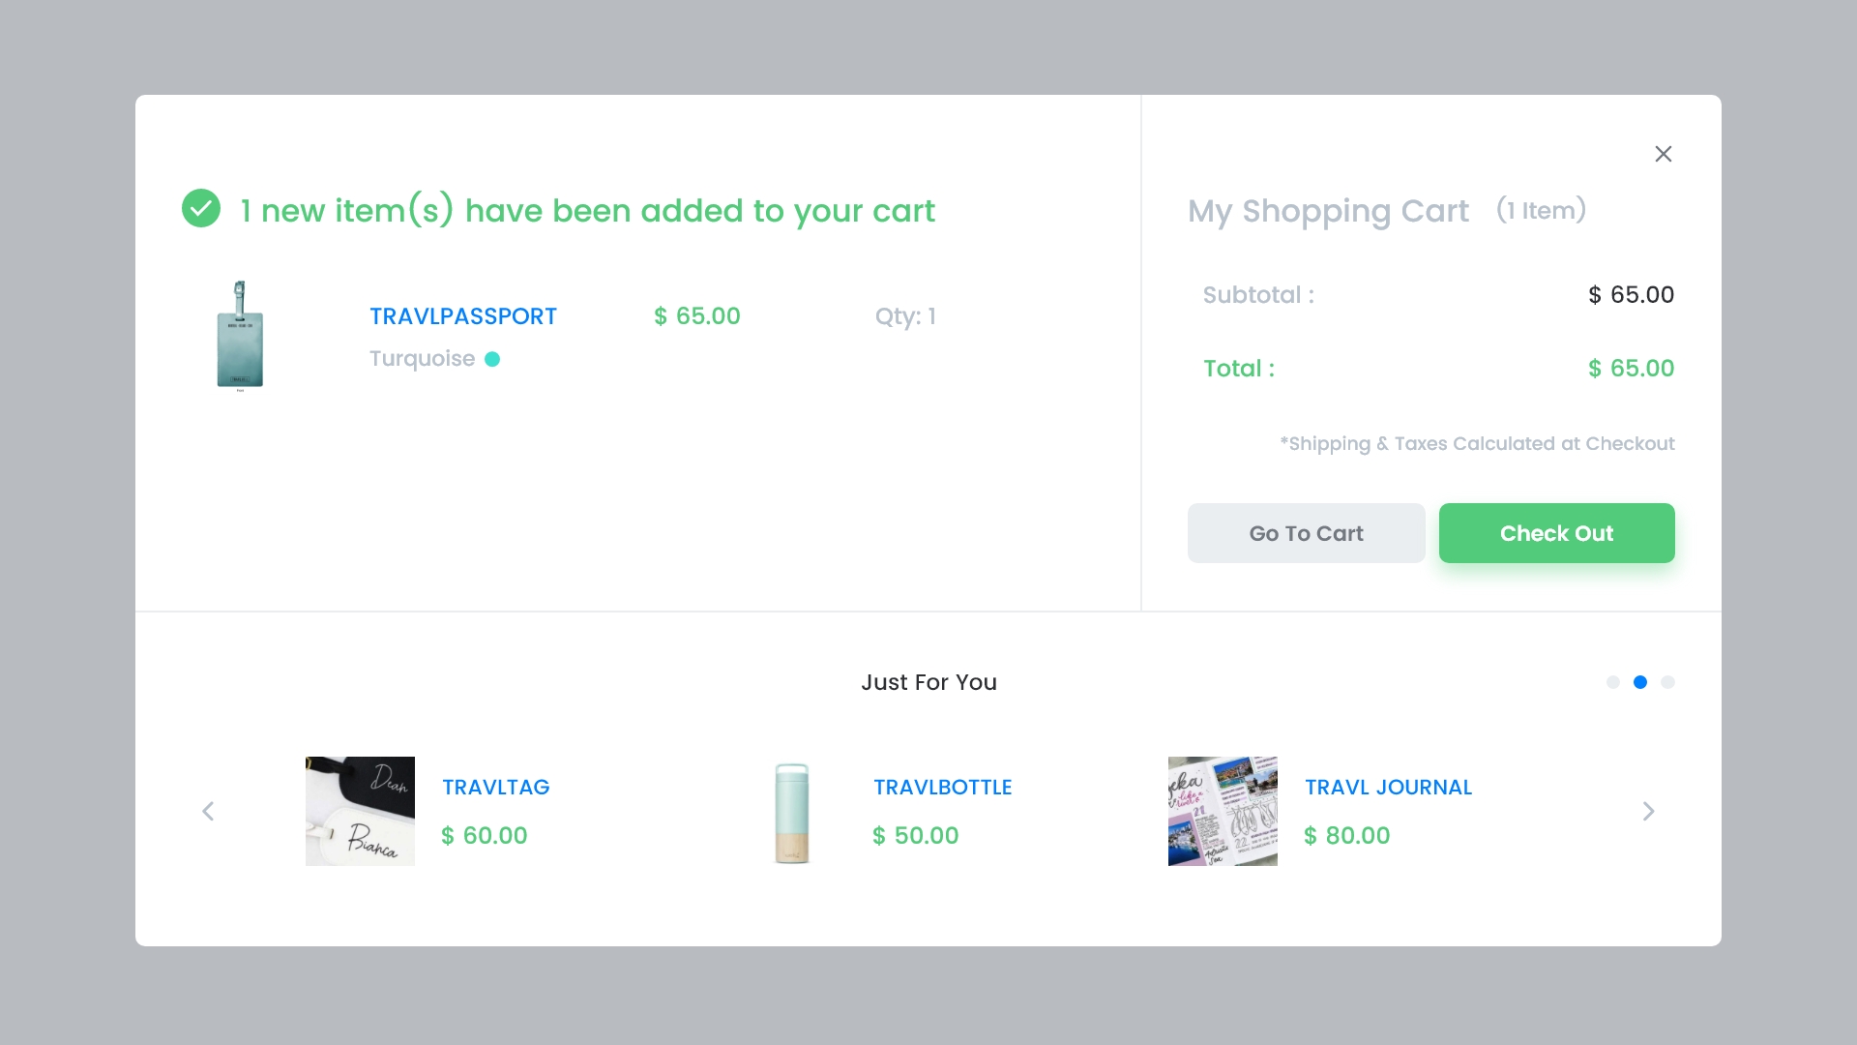Click the green checkmark success icon

tap(201, 208)
